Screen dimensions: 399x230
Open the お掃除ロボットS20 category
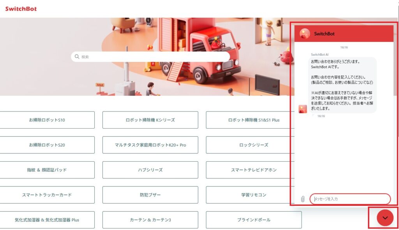coord(47,145)
